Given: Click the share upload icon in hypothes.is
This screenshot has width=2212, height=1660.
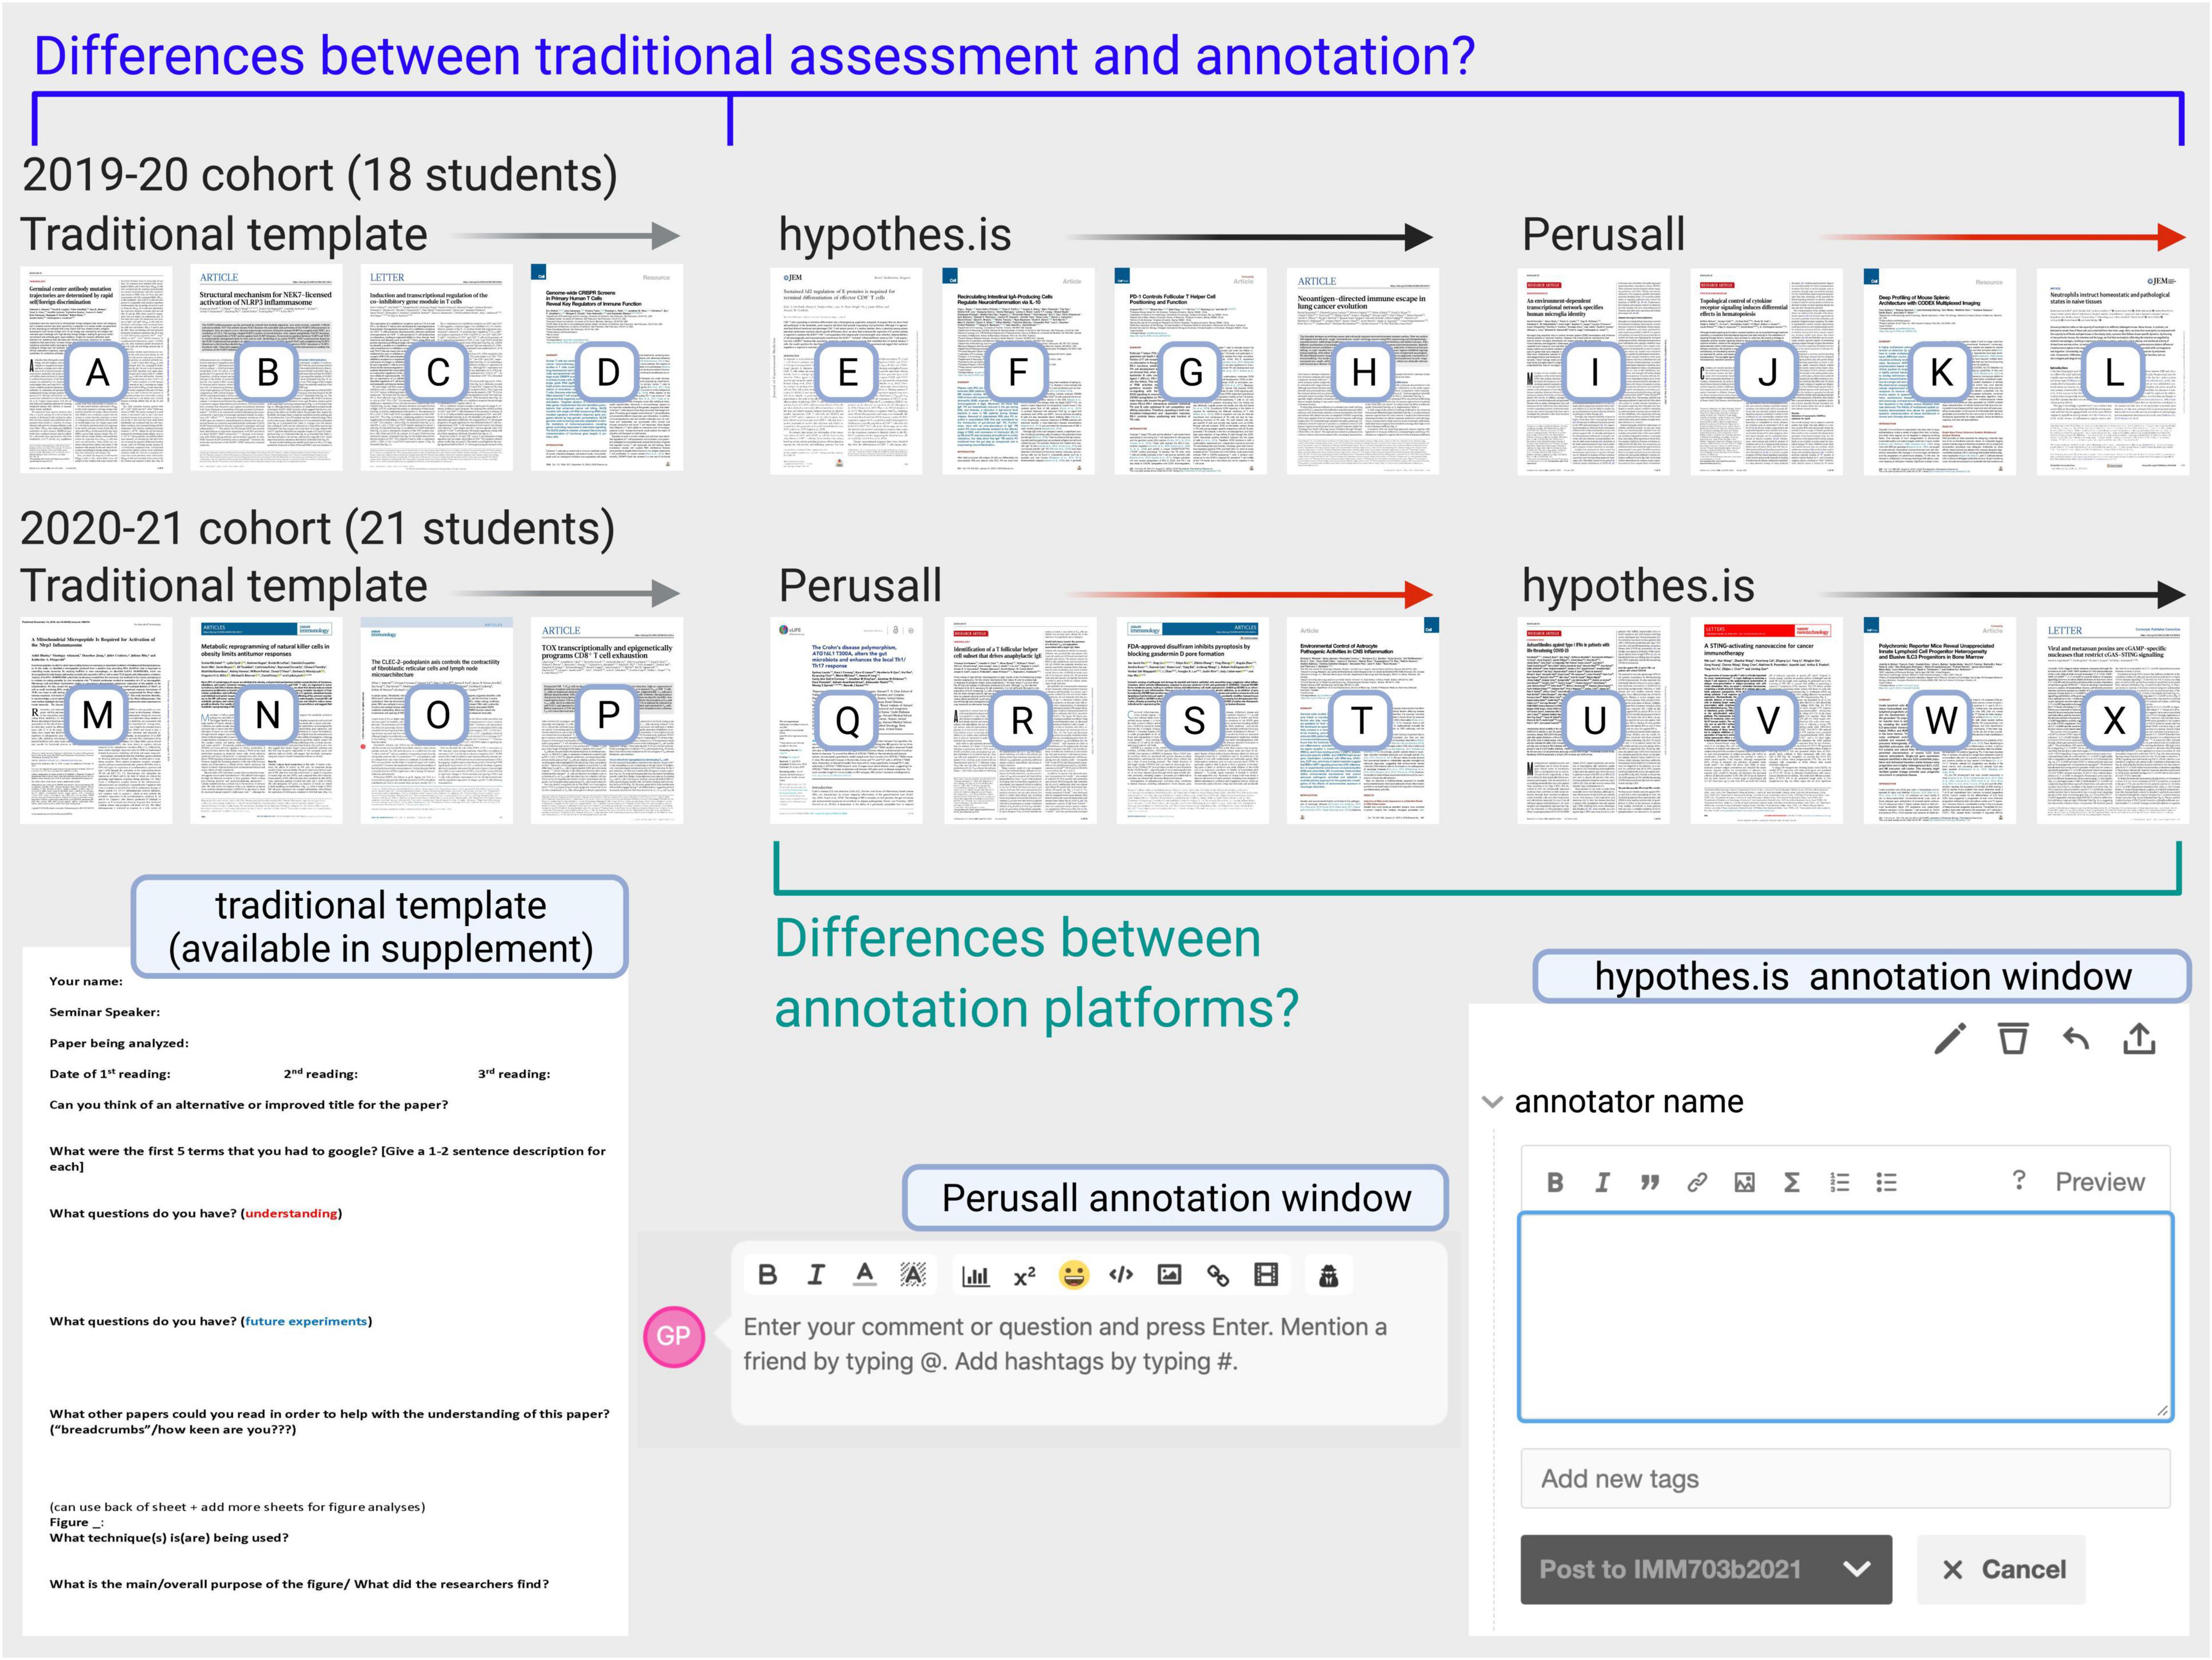Looking at the screenshot, I should pyautogui.click(x=2139, y=1039).
